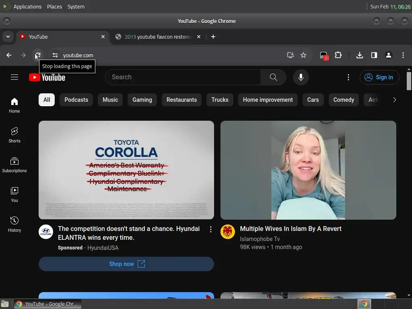Click Chrome icon in bottom-right workspace switcher
Viewport: 412px width, 309px height.
coord(364,304)
